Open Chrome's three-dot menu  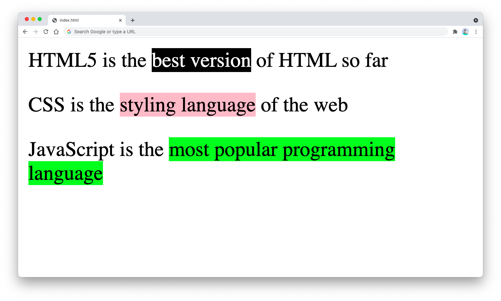click(476, 32)
